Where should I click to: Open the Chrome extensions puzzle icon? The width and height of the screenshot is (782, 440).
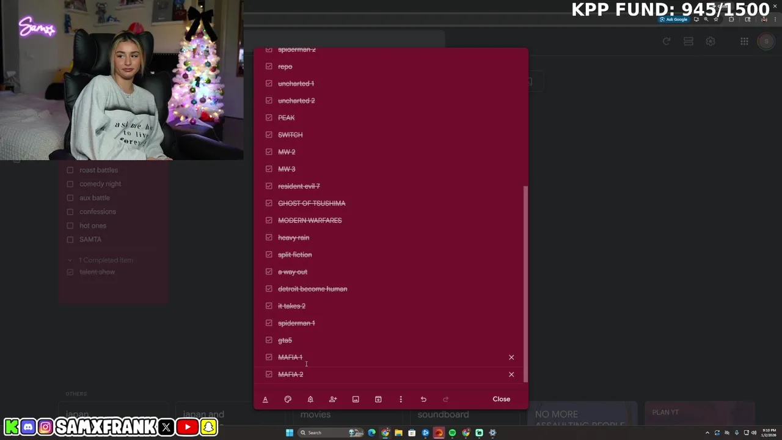click(731, 20)
